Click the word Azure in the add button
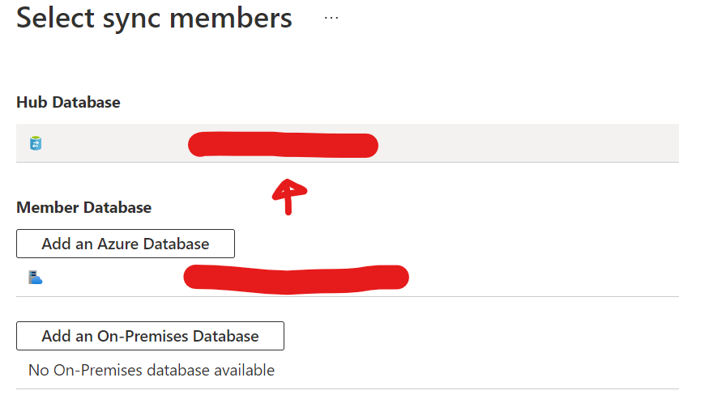Viewport: 713px width, 416px height. [118, 244]
